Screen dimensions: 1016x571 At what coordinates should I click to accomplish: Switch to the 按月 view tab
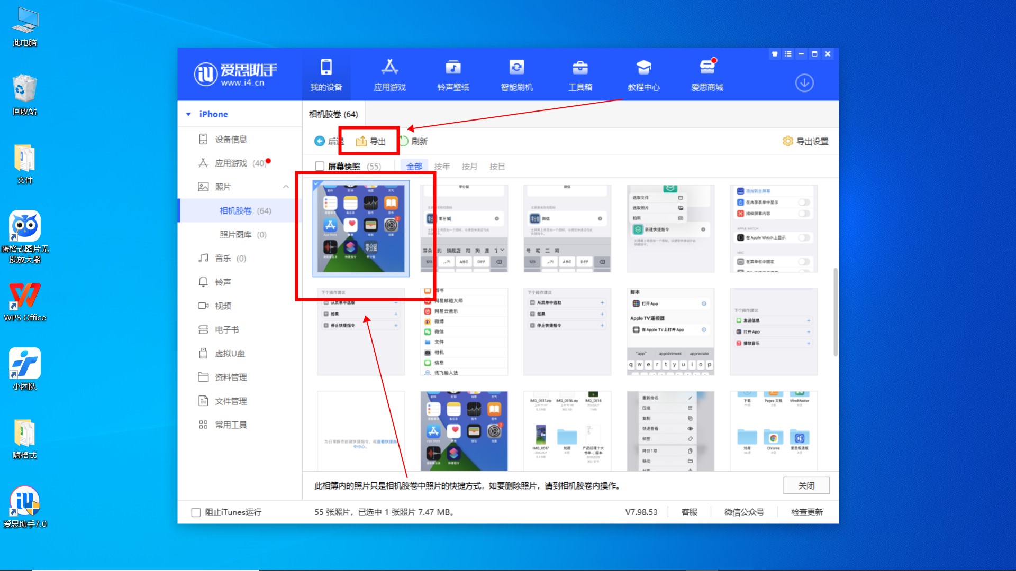point(469,166)
